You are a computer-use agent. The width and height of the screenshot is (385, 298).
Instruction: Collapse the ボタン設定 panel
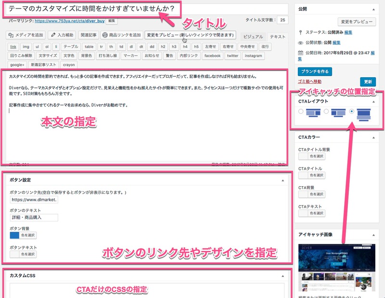(282, 180)
